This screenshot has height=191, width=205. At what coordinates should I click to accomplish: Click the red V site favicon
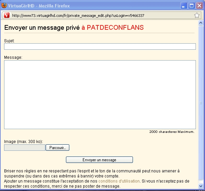7,15
